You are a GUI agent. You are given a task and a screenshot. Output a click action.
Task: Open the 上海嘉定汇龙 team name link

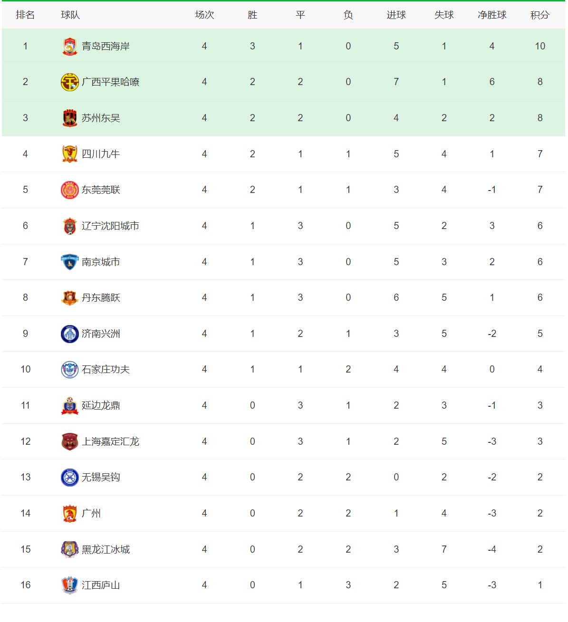[110, 441]
